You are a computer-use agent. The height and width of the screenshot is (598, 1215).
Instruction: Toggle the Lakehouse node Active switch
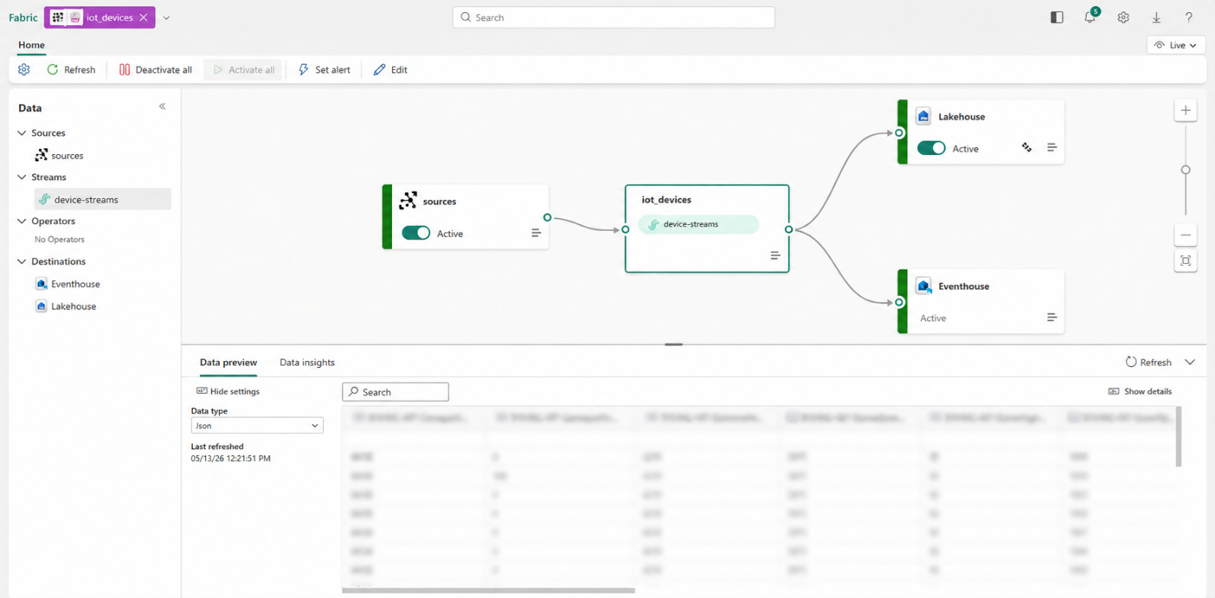[x=931, y=148]
